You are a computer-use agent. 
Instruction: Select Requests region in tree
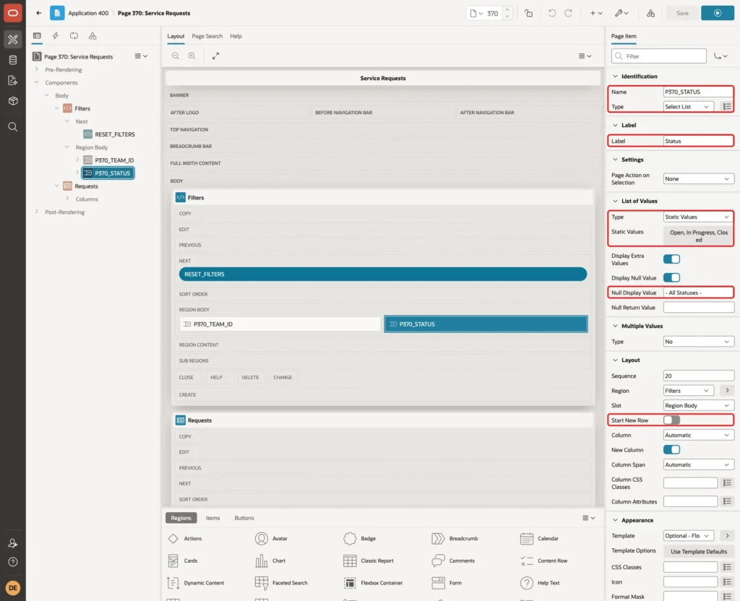coord(87,186)
